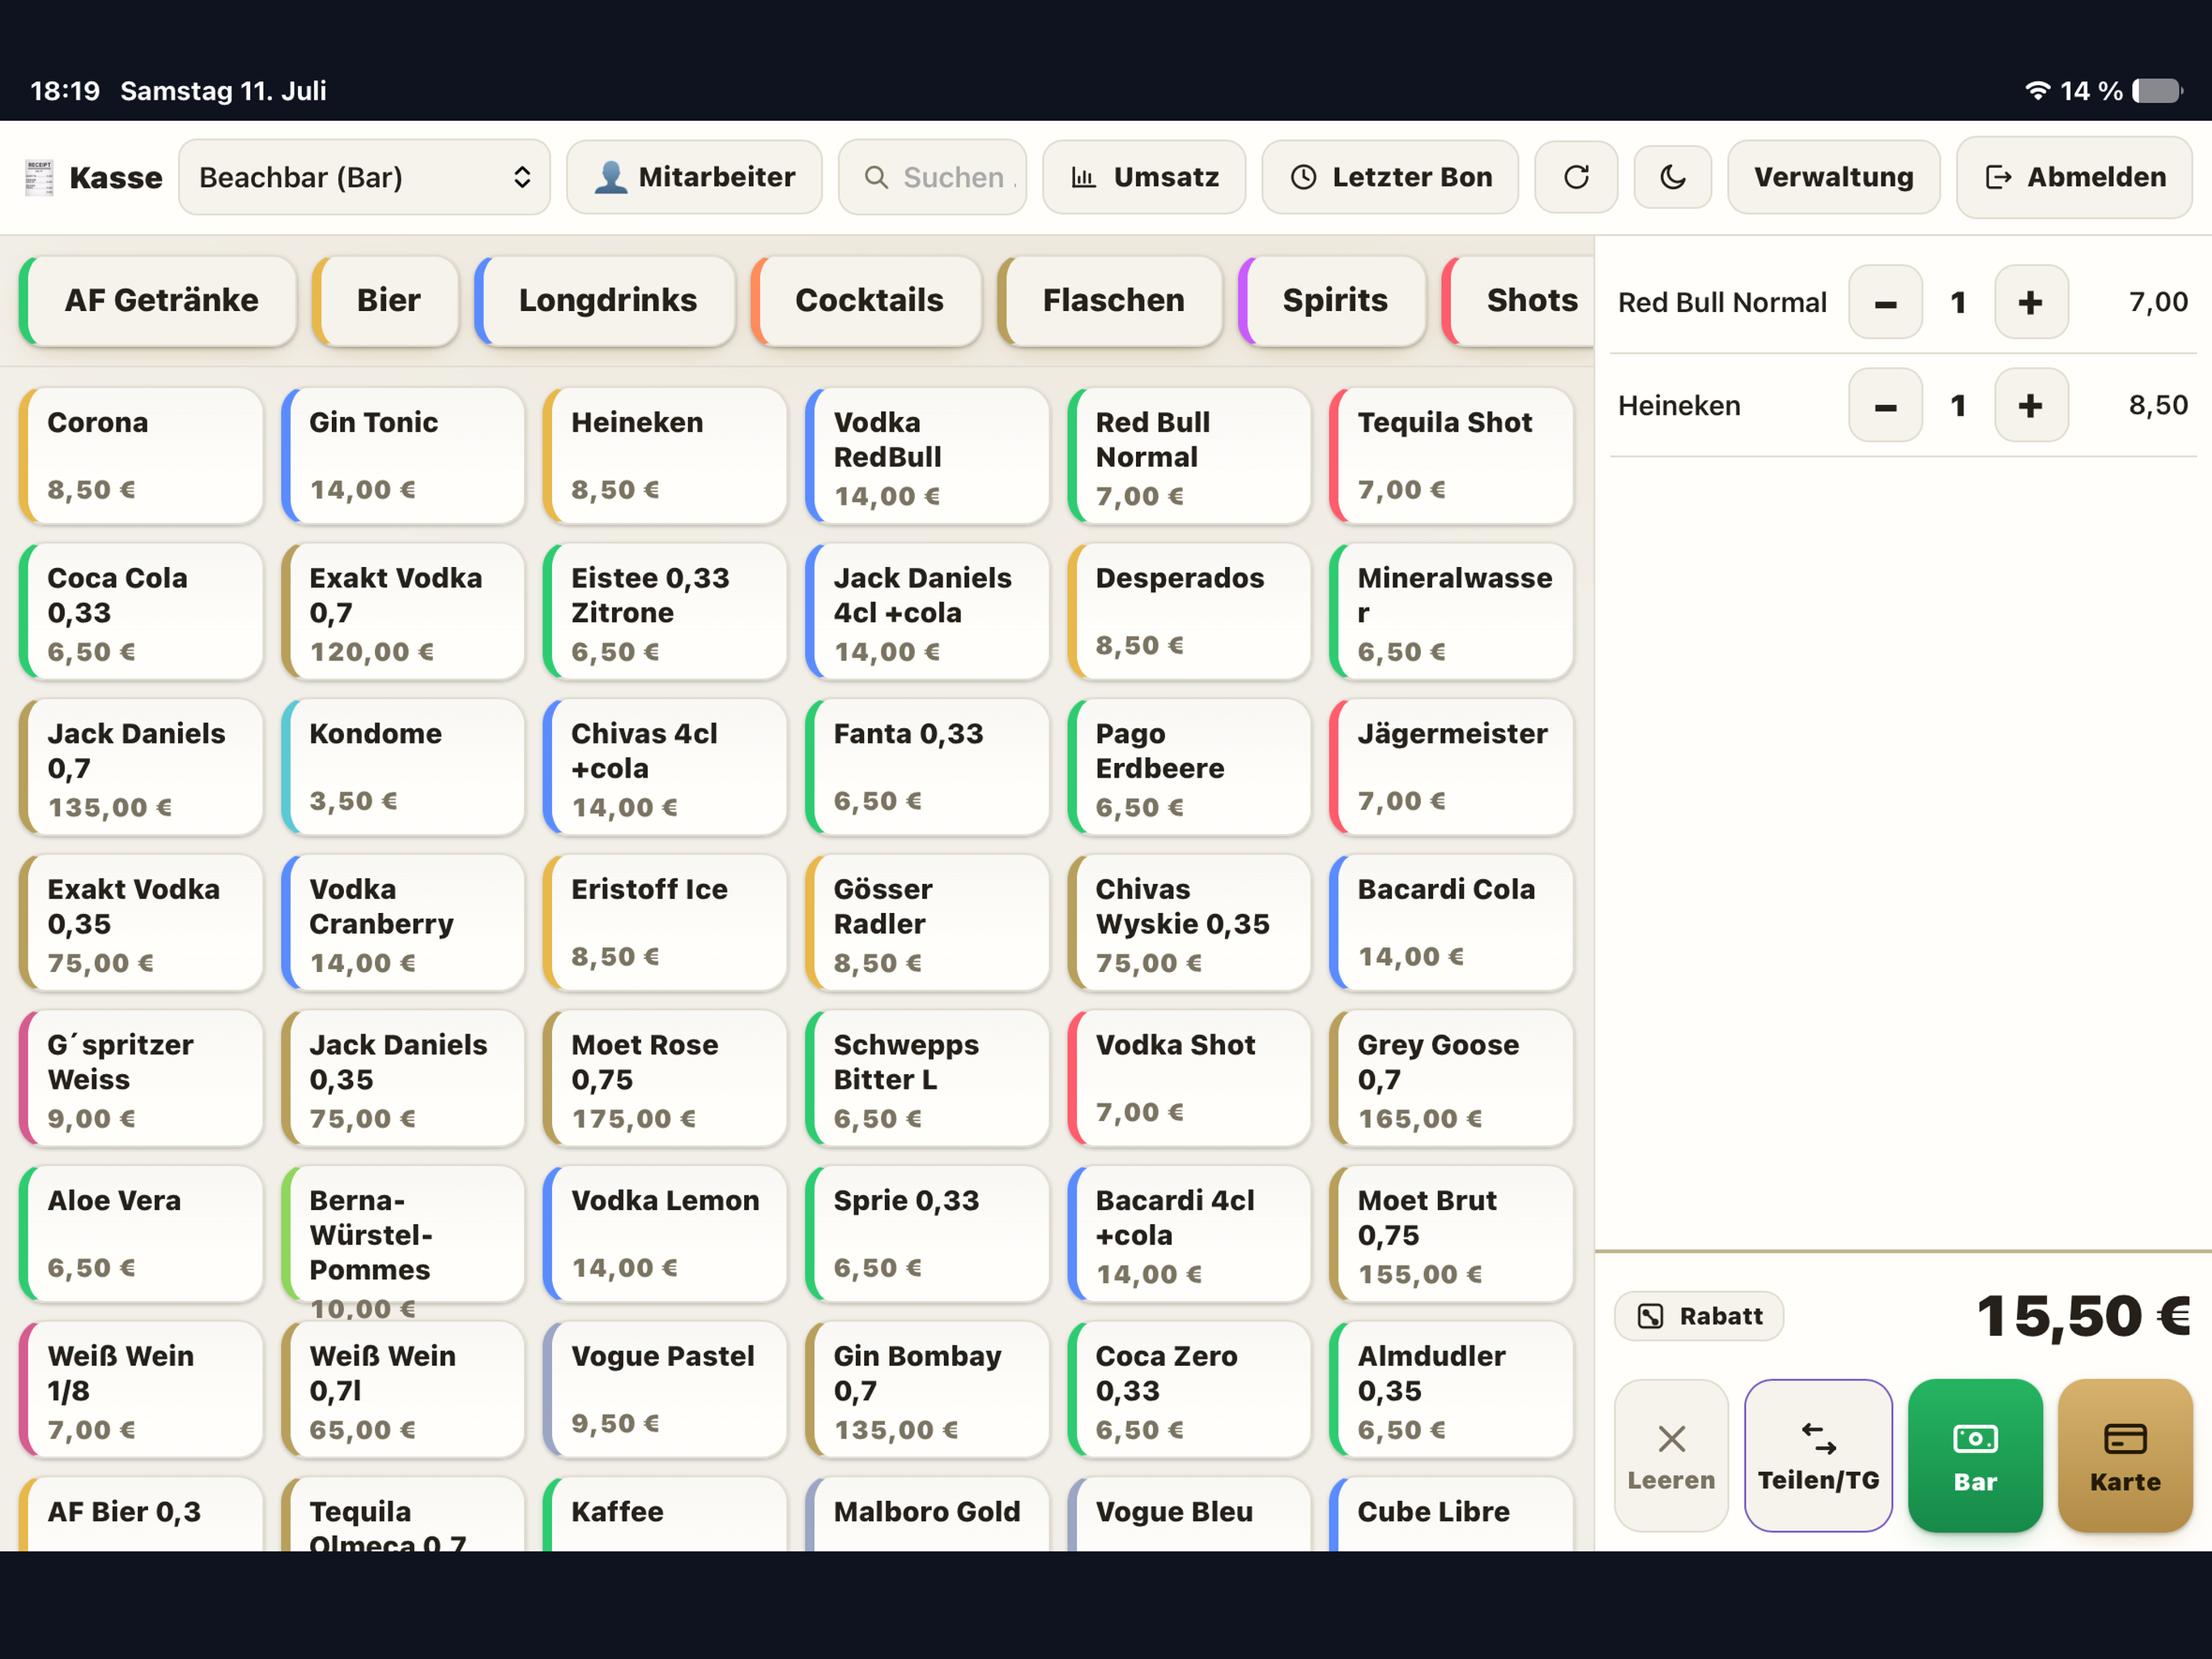Add Tequila Shot product tile
Image resolution: width=2212 pixels, height=1659 pixels.
pos(1451,455)
